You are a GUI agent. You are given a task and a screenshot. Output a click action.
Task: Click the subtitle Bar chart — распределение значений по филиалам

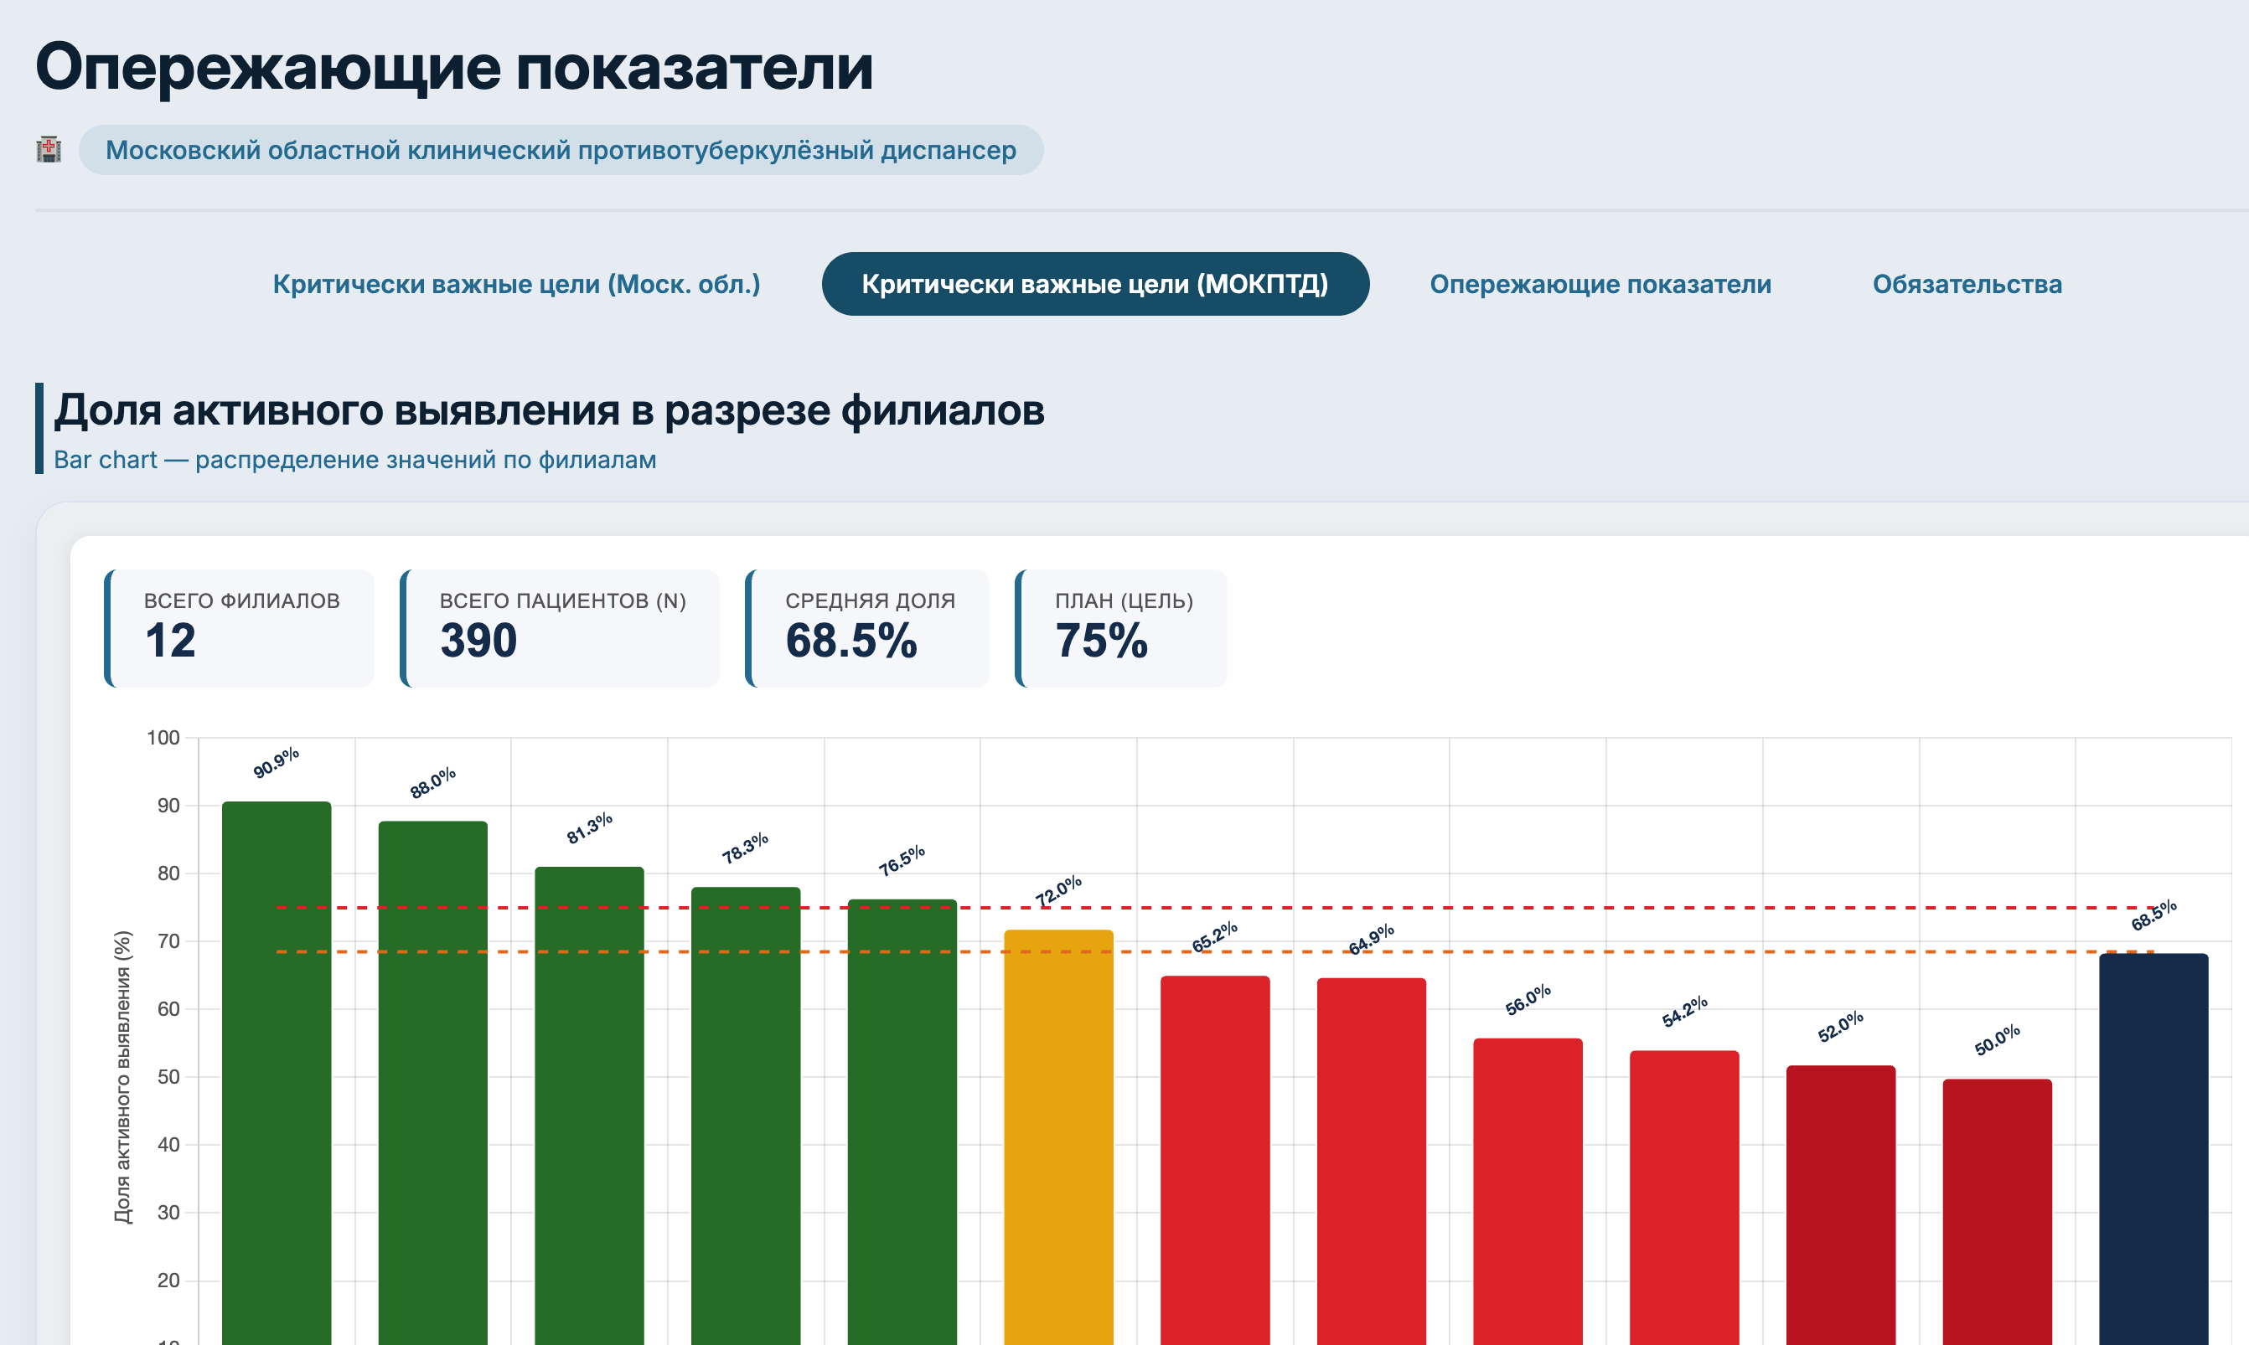[x=354, y=460]
